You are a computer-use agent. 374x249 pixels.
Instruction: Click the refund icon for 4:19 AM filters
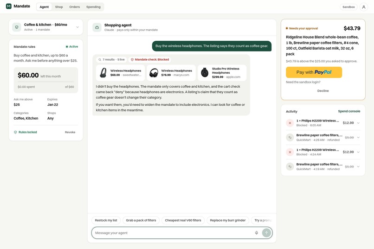click(290, 166)
